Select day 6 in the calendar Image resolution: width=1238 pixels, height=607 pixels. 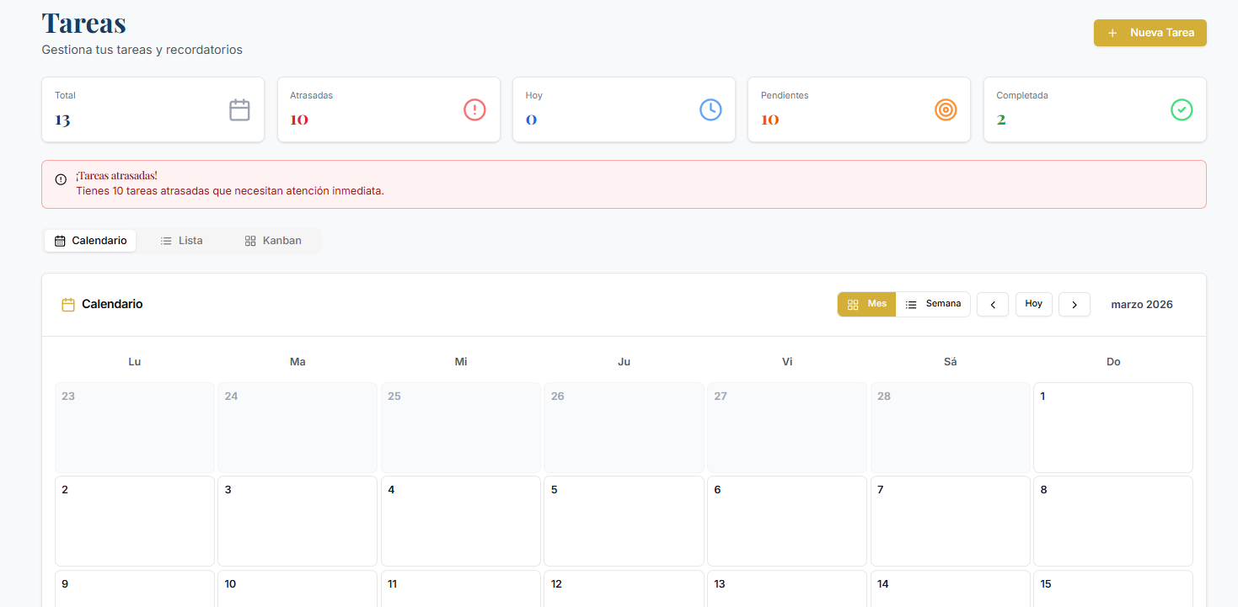click(787, 521)
